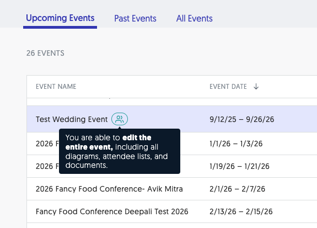Image resolution: width=317 pixels, height=228 pixels.
Task: Open the partially hidden event dated 1/19/26
Action: (x=47, y=166)
